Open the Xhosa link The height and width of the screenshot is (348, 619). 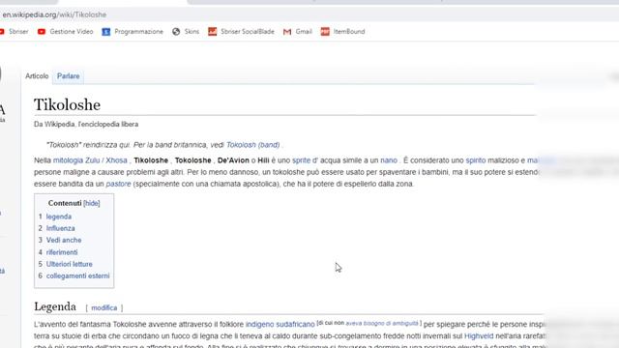pyautogui.click(x=116, y=160)
